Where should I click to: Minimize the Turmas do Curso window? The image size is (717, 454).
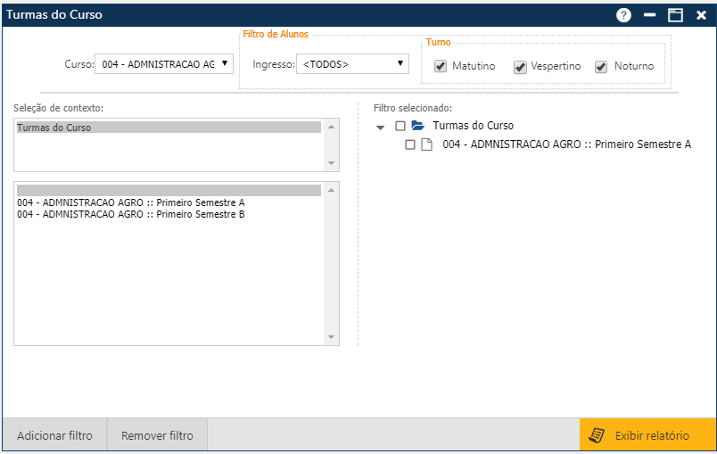[650, 15]
